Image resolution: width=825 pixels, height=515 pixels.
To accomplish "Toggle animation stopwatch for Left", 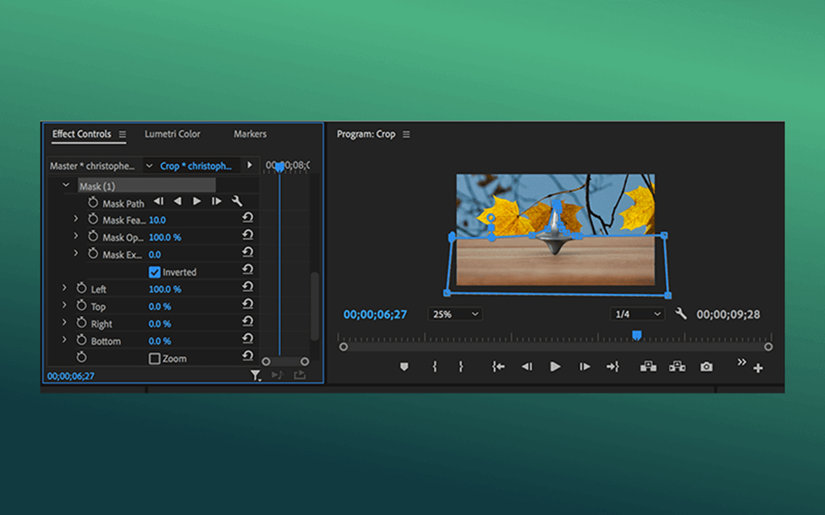I will coord(81,288).
